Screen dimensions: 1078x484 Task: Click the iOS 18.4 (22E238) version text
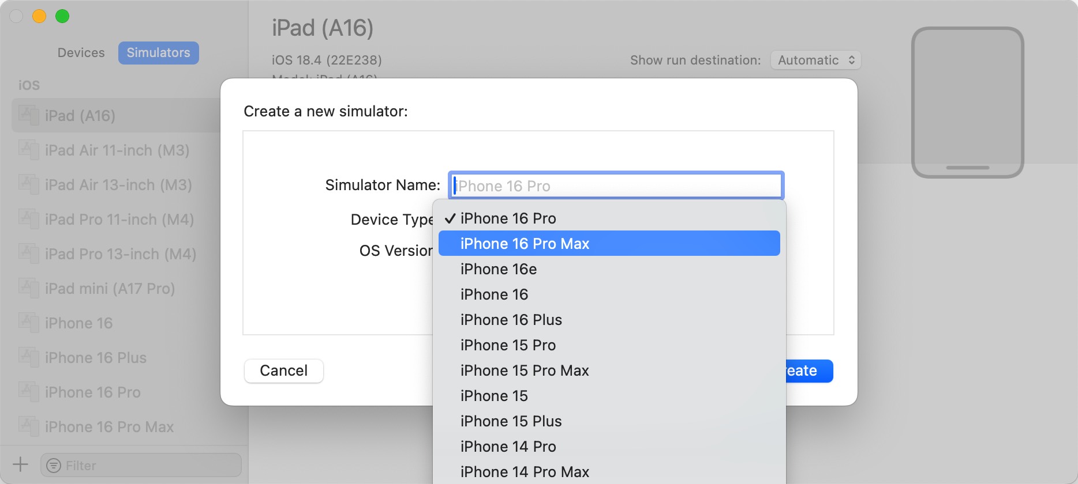(x=327, y=60)
